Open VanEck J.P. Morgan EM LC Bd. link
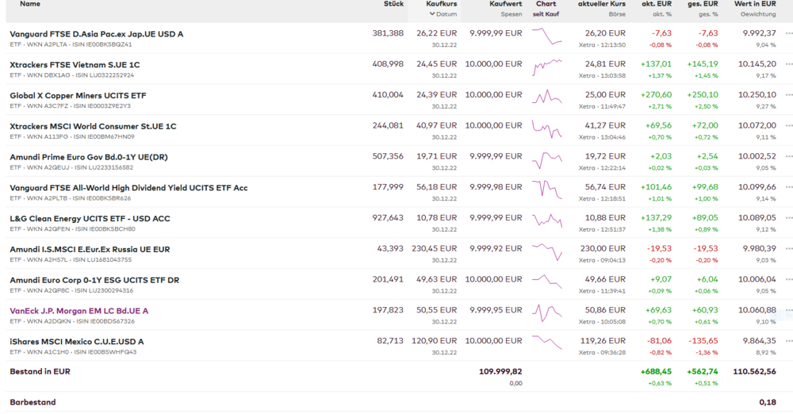793x414 pixels. point(79,311)
